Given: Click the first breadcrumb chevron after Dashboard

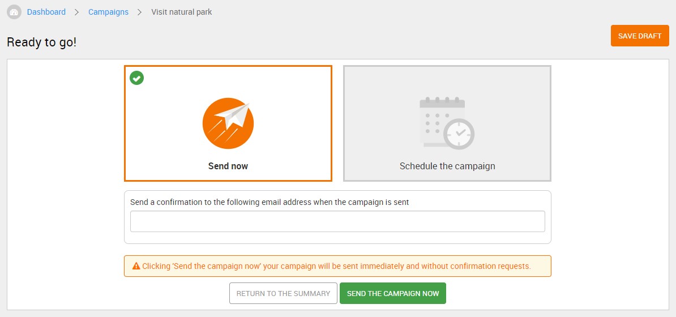Looking at the screenshot, I should 77,12.
